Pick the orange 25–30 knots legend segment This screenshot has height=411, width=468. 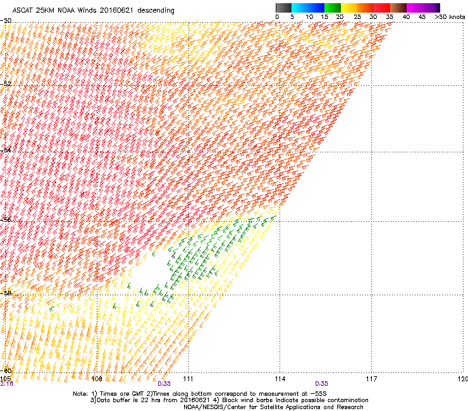click(366, 8)
